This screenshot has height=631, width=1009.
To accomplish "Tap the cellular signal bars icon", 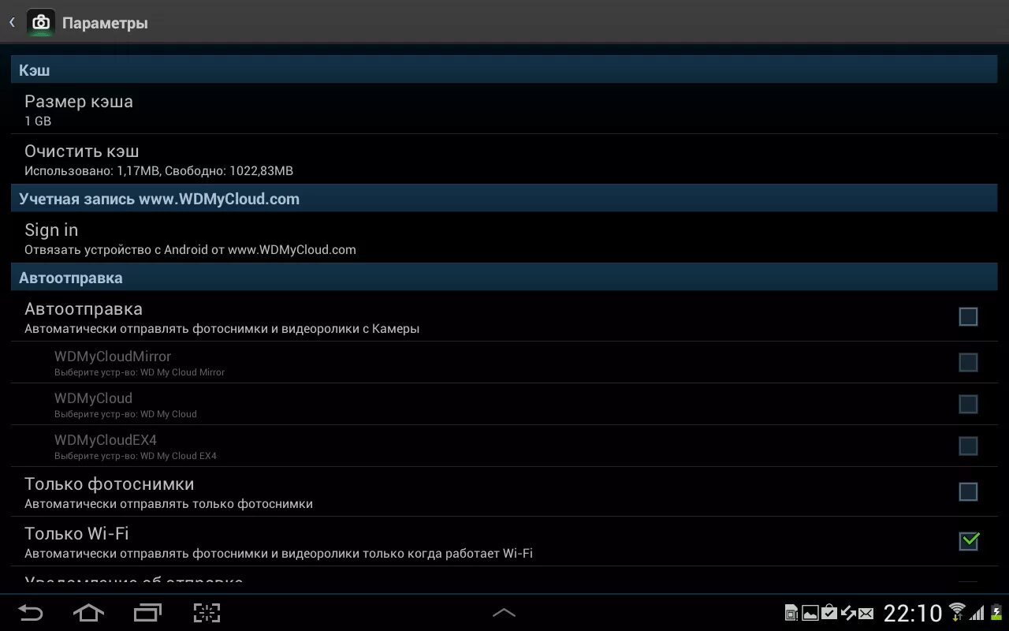I will click(x=977, y=613).
